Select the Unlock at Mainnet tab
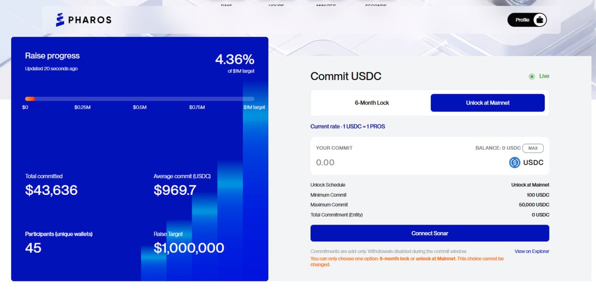596x300 pixels. (x=488, y=103)
